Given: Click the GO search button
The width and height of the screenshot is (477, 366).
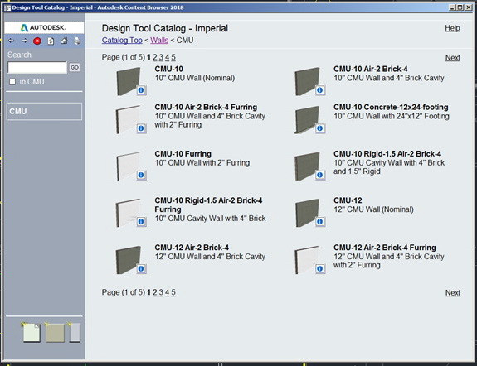Looking at the screenshot, I should point(75,67).
